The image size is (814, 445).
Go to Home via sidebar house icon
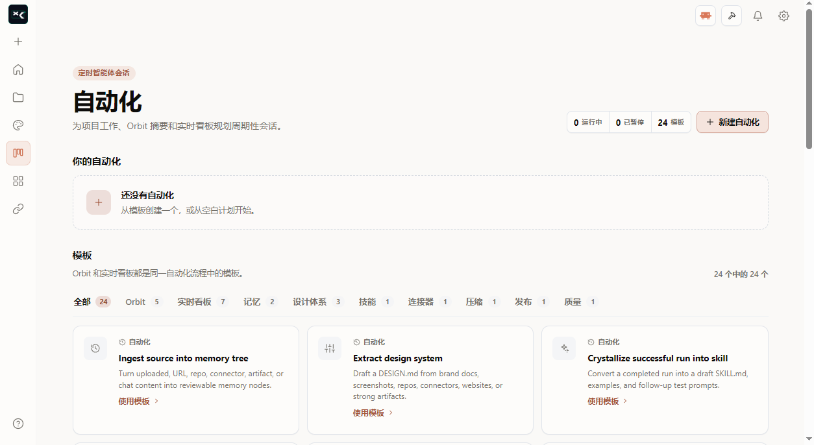(x=18, y=69)
